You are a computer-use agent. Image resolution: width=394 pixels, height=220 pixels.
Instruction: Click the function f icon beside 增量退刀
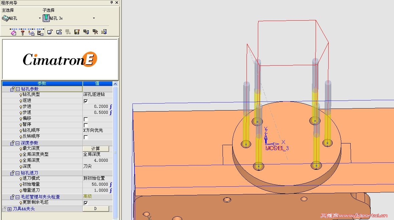[x=111, y=190]
